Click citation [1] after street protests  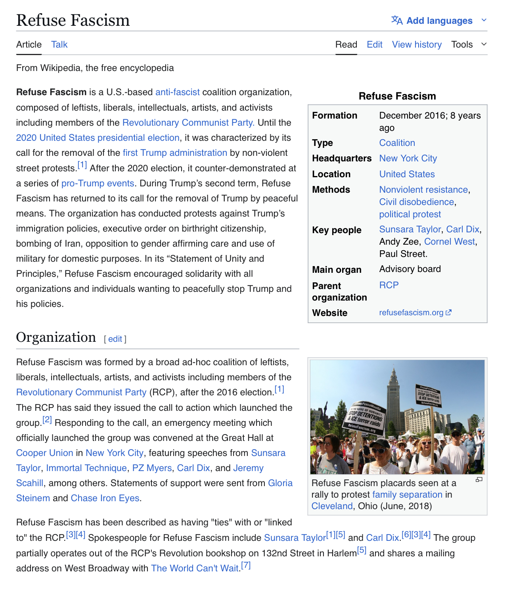click(82, 165)
